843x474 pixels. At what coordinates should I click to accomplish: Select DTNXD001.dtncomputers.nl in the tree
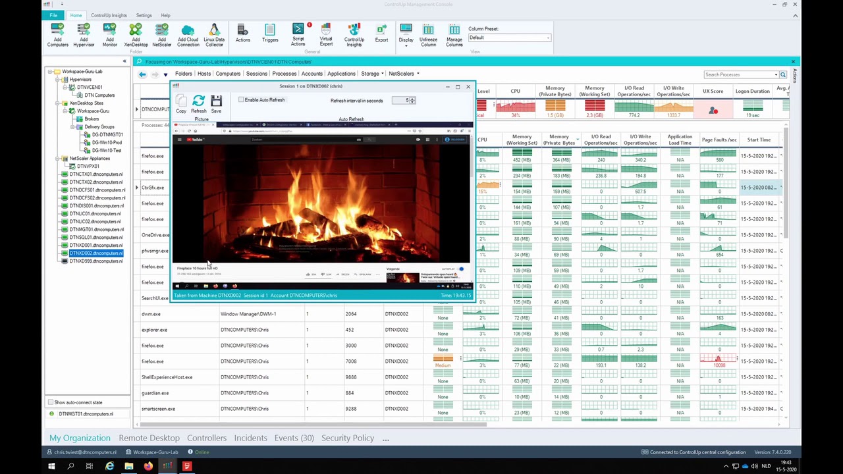tap(96, 245)
